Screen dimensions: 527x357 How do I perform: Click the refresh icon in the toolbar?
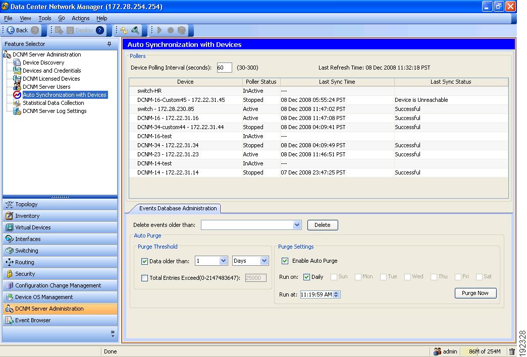[x=125, y=30]
